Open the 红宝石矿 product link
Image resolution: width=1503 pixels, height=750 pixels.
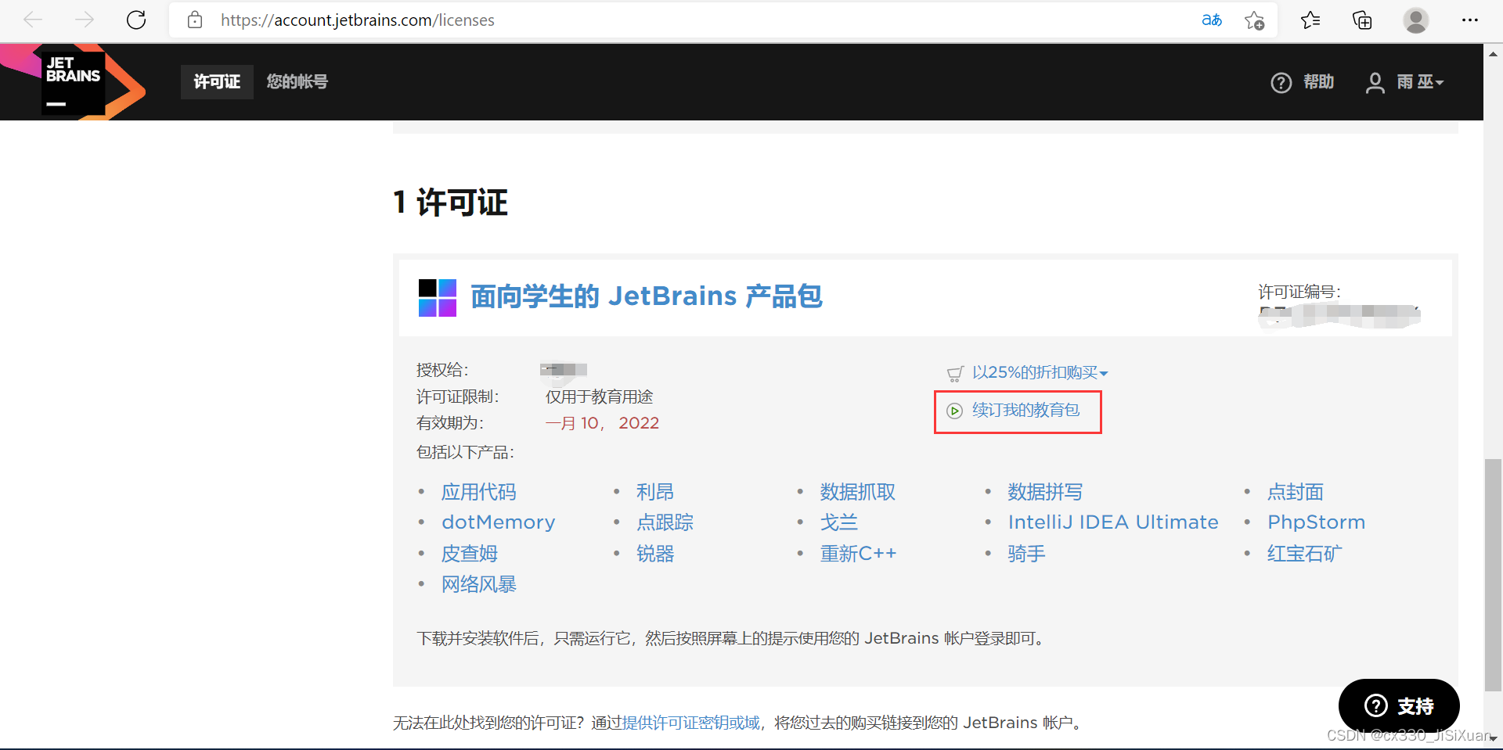pos(1305,554)
